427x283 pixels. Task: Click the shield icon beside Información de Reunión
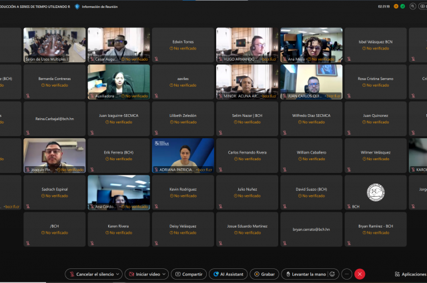[x=77, y=7]
